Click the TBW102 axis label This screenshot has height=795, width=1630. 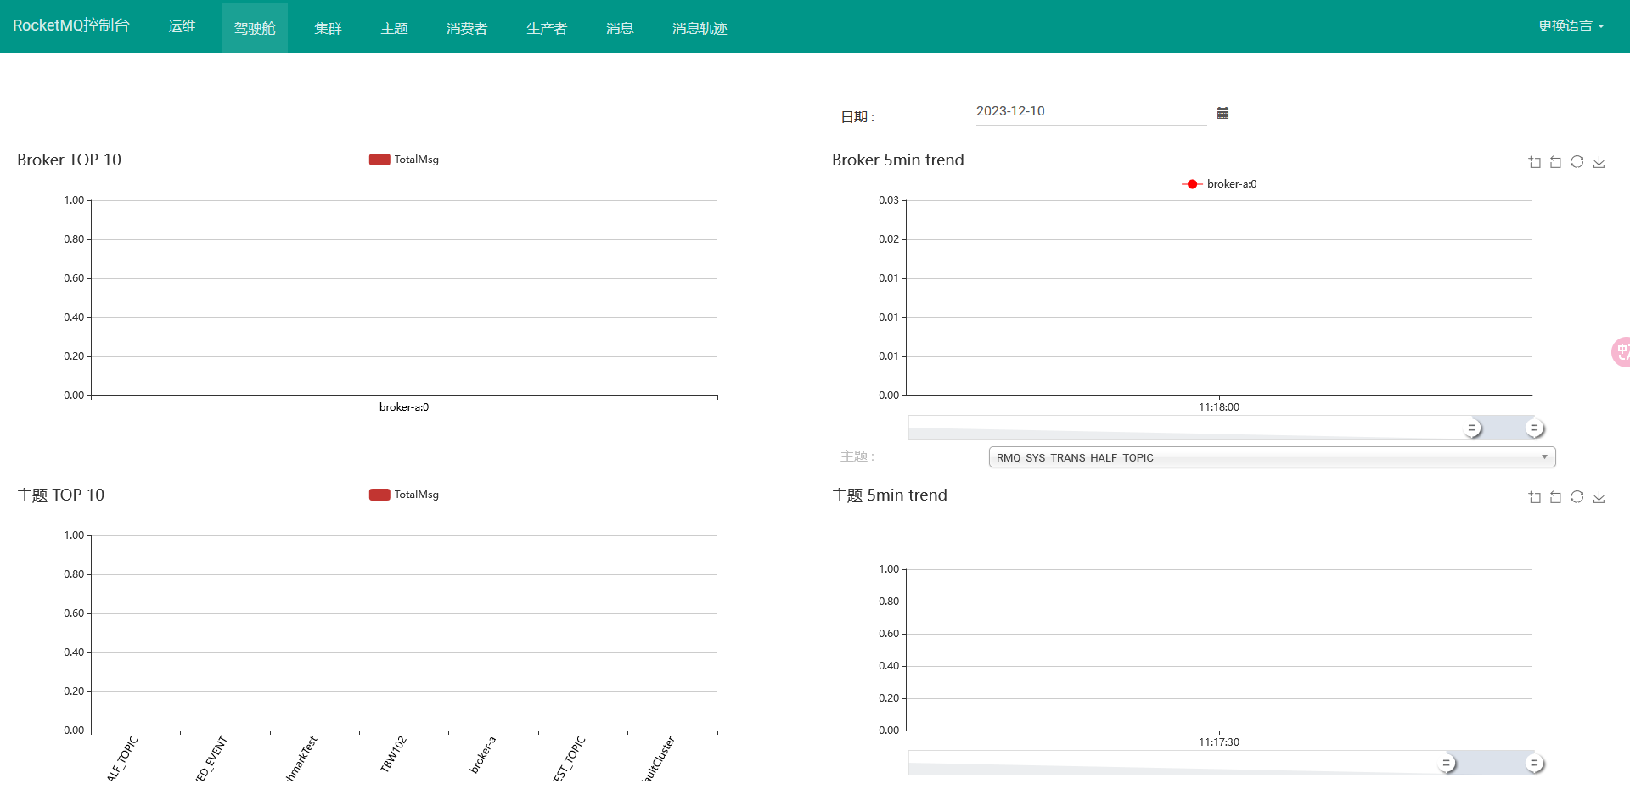[393, 754]
